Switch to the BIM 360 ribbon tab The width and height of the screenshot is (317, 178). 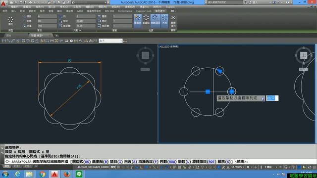click(x=109, y=11)
